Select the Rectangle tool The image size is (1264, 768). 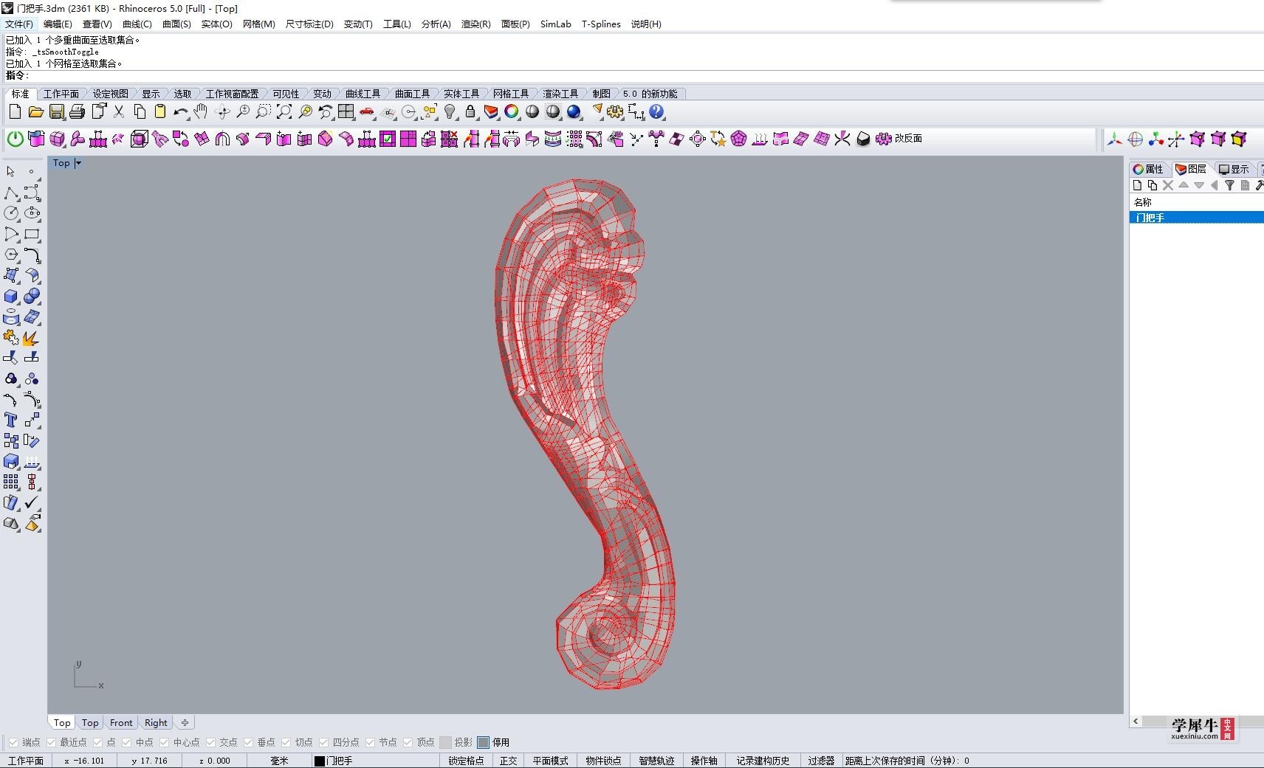pyautogui.click(x=32, y=234)
